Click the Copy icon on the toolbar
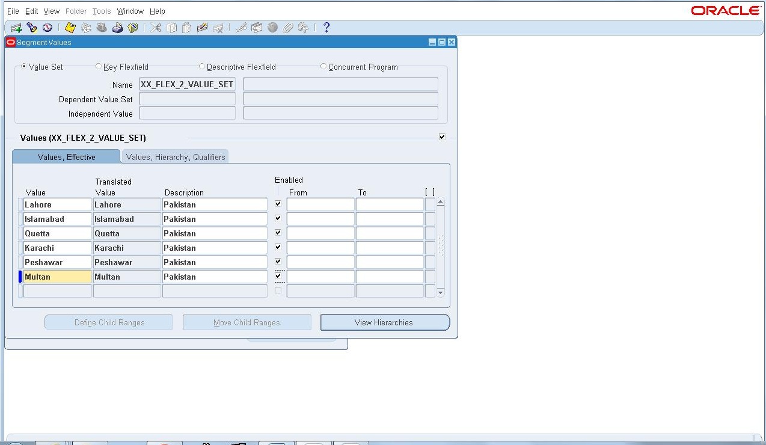 point(172,27)
